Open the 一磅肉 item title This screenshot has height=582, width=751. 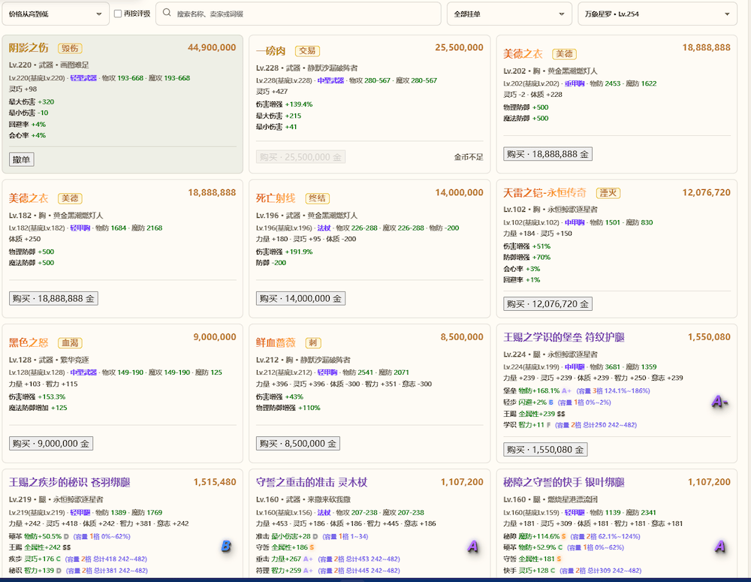(x=270, y=51)
